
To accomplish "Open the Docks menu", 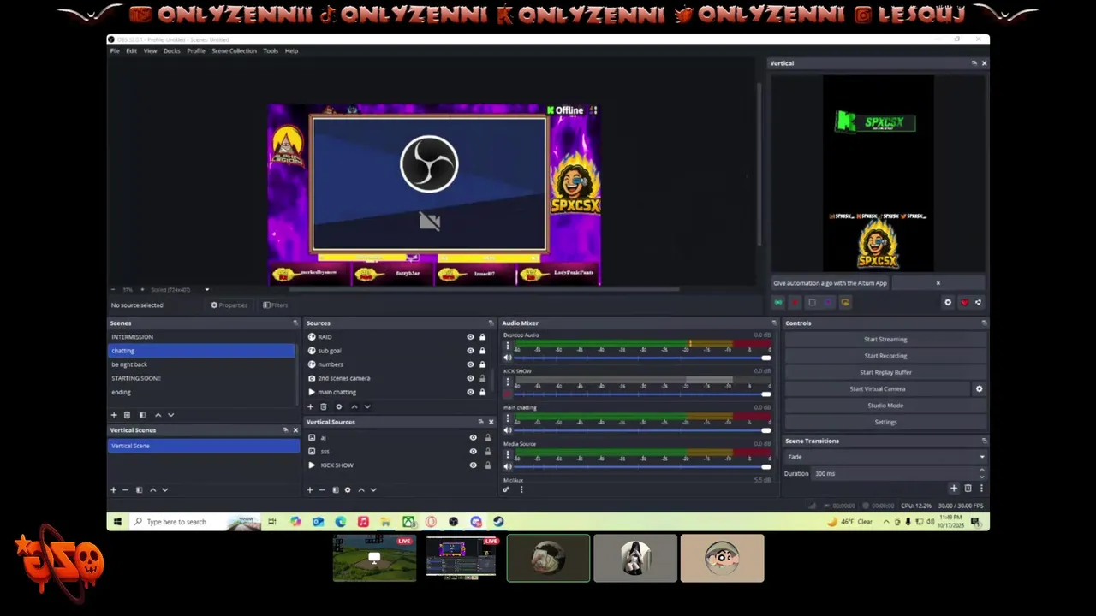I will click(x=171, y=51).
